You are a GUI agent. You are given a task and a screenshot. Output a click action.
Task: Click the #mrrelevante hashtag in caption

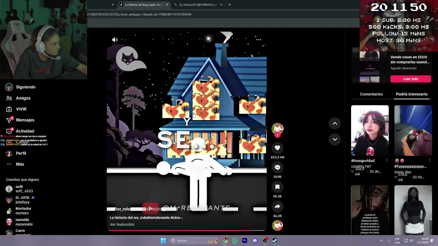158,218
